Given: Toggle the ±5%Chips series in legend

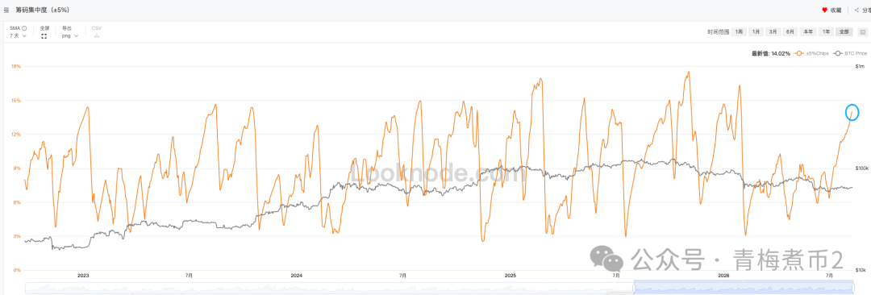Looking at the screenshot, I should [811, 53].
